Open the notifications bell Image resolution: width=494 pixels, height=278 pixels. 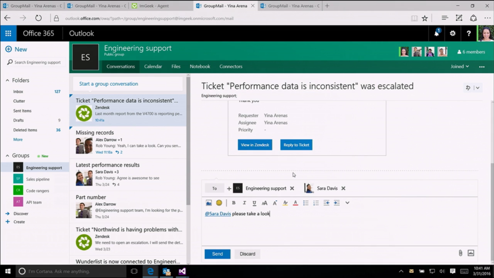(x=437, y=33)
